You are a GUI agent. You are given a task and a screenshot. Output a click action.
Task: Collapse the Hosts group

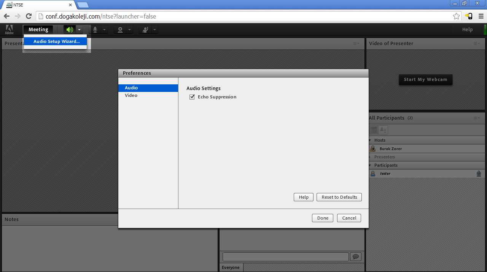click(370, 141)
